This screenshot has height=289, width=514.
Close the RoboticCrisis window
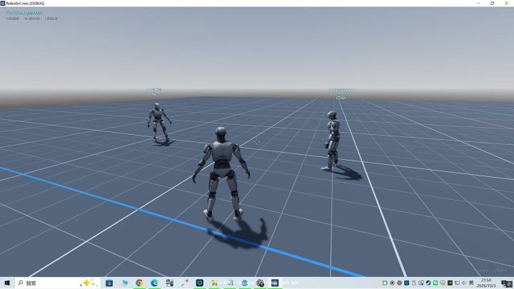506,4
